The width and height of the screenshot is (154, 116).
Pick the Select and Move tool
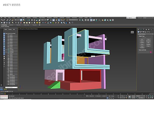(x=32, y=20)
